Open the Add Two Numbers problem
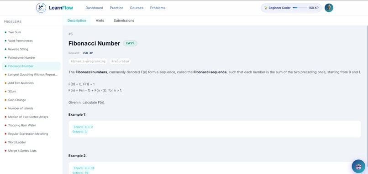Viewport: 368px width, 174px height. [31, 83]
